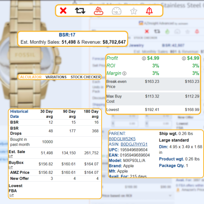Open the Lowest FBA chart icon
The width and height of the screenshot is (204, 204).
coord(12,195)
